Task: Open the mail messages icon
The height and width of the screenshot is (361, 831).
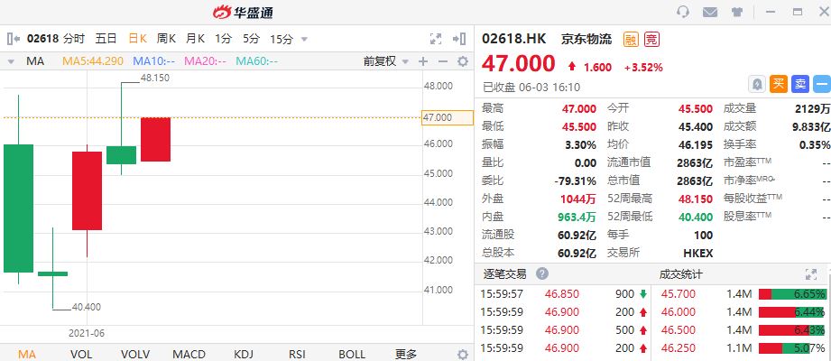Action: click(x=710, y=13)
